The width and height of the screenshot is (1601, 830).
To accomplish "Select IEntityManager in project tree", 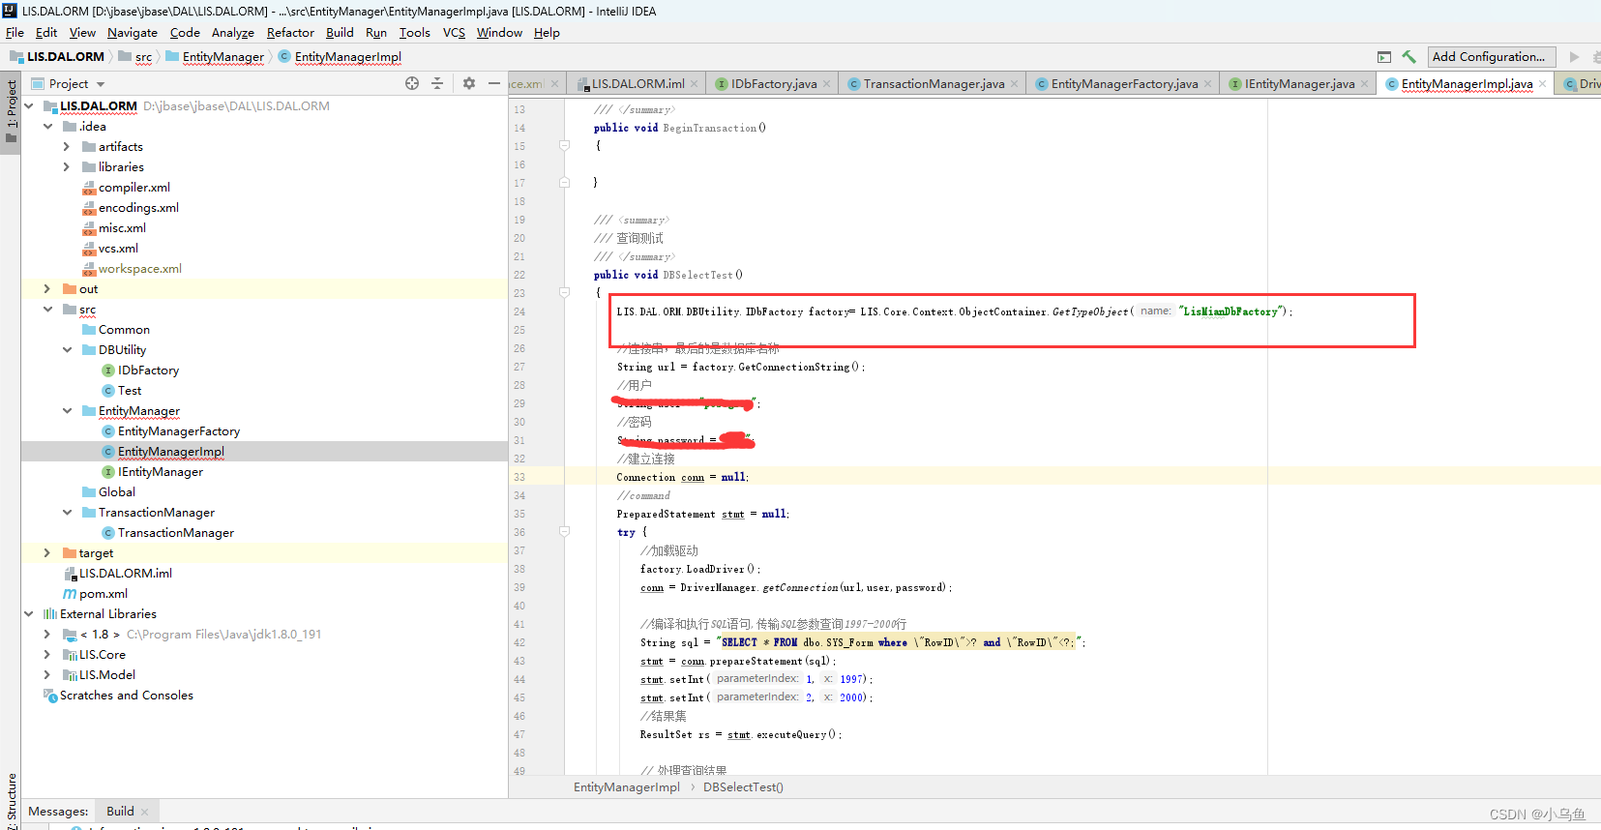I will click(x=161, y=472).
